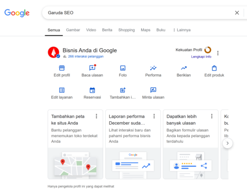
Task: Click Hanya pengelola profil ini note
Action: click(81, 187)
